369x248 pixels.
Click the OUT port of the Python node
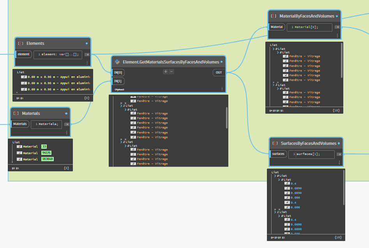pos(219,72)
